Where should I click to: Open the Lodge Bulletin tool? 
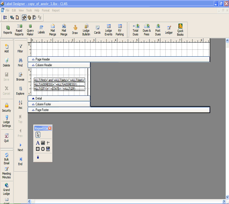pyautogui.click(x=86, y=30)
